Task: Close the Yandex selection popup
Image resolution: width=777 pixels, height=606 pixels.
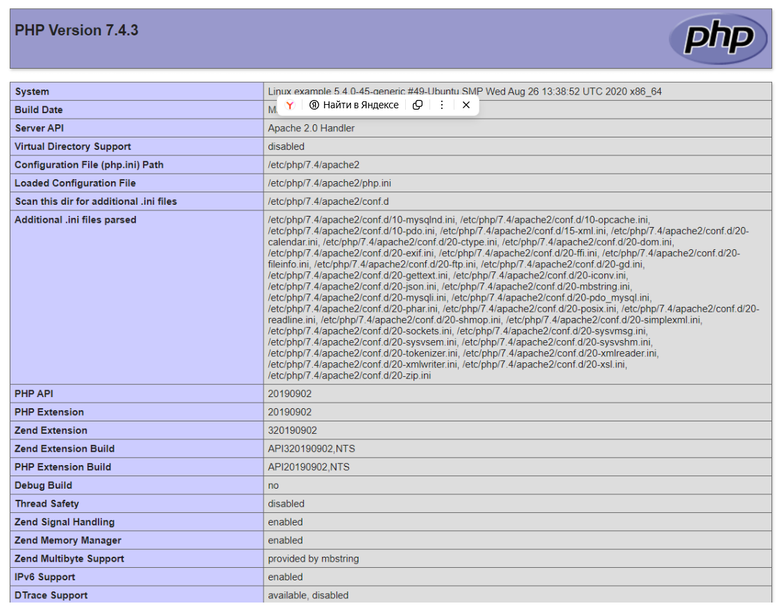Action: pyautogui.click(x=466, y=105)
